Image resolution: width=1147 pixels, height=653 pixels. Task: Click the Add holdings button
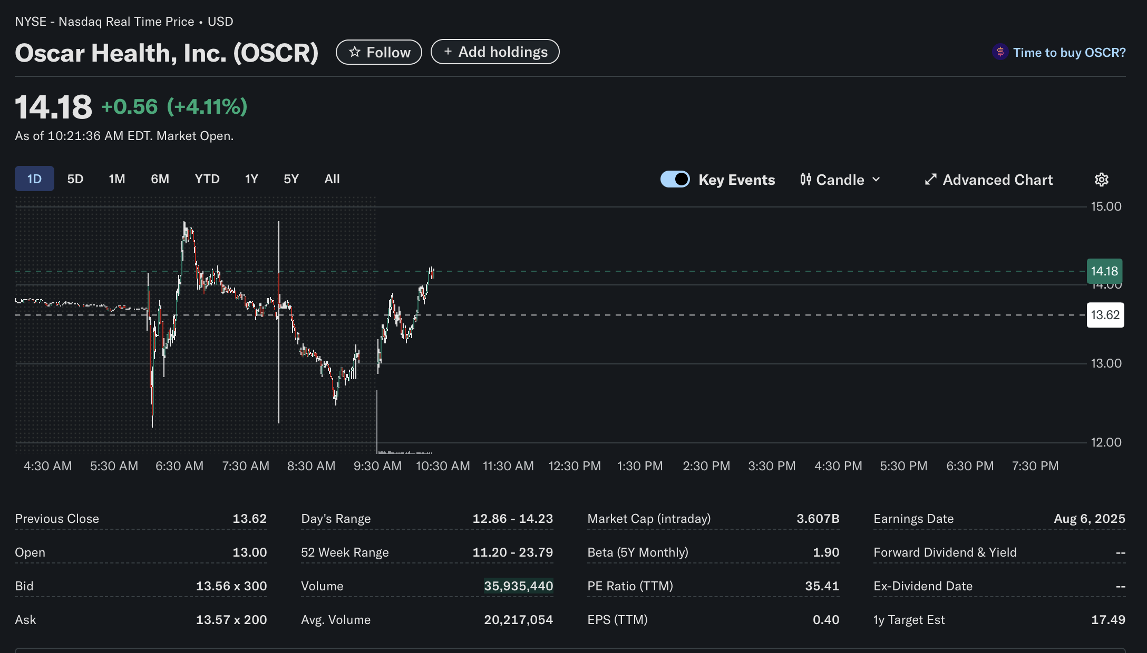(495, 52)
